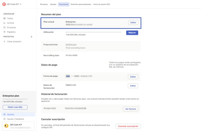Open the Todos QR codes list

click(x=10, y=18)
